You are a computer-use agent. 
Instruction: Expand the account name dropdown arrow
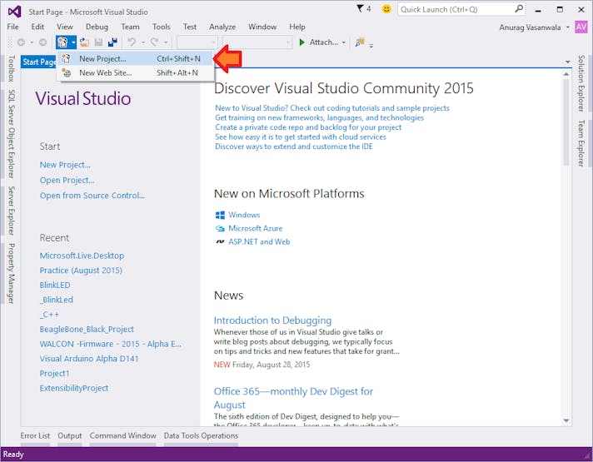(x=568, y=27)
